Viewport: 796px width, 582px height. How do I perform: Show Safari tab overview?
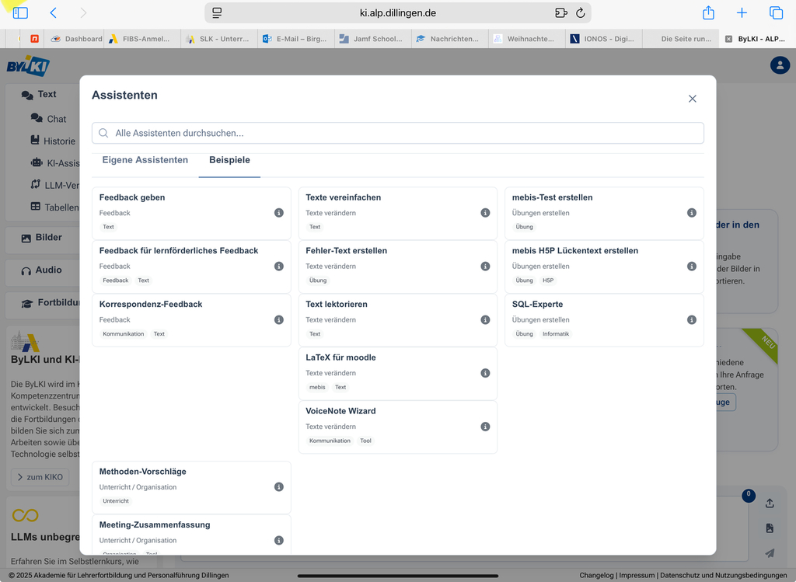pos(776,13)
